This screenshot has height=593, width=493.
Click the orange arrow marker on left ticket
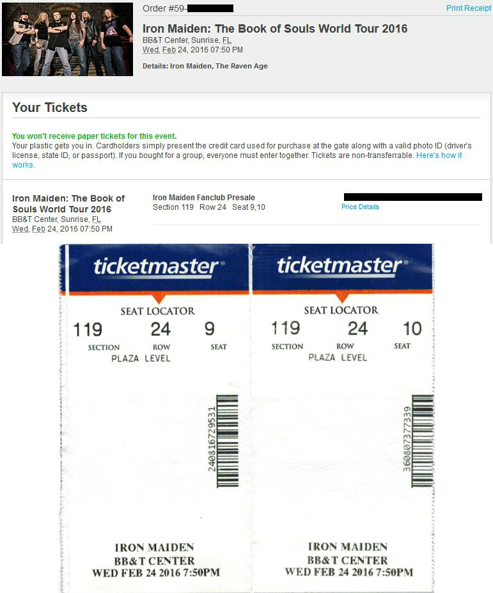(x=159, y=298)
